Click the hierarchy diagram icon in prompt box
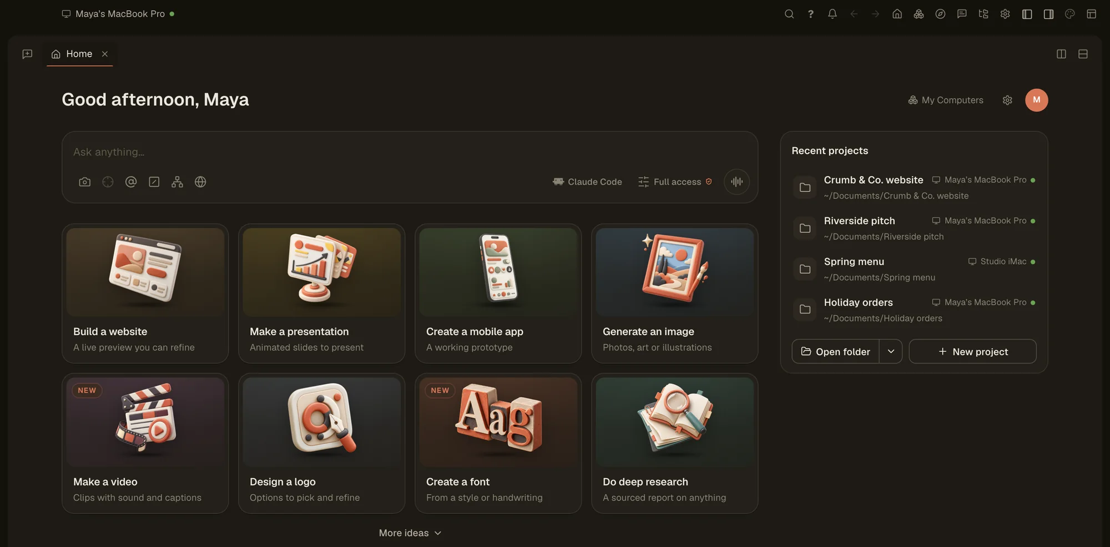The height and width of the screenshot is (547, 1110). [177, 182]
